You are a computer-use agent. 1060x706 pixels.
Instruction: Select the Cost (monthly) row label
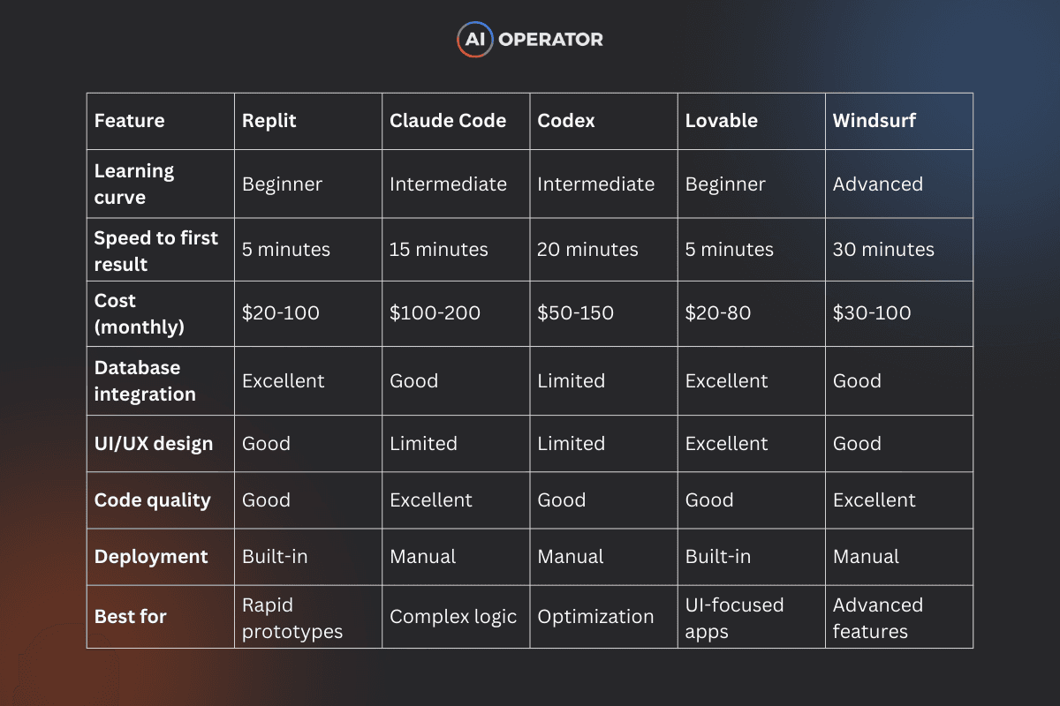[140, 313]
